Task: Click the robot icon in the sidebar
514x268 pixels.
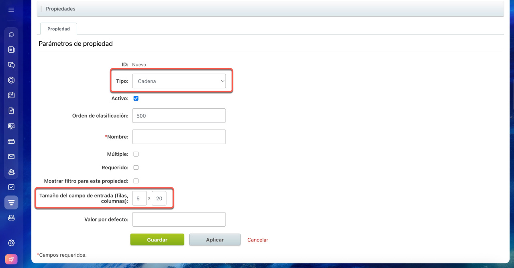Action: point(11,217)
